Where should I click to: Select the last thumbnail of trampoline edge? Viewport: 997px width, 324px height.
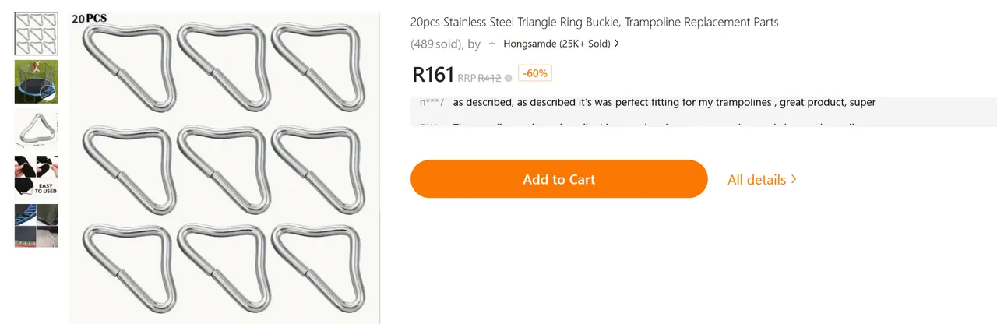37,226
